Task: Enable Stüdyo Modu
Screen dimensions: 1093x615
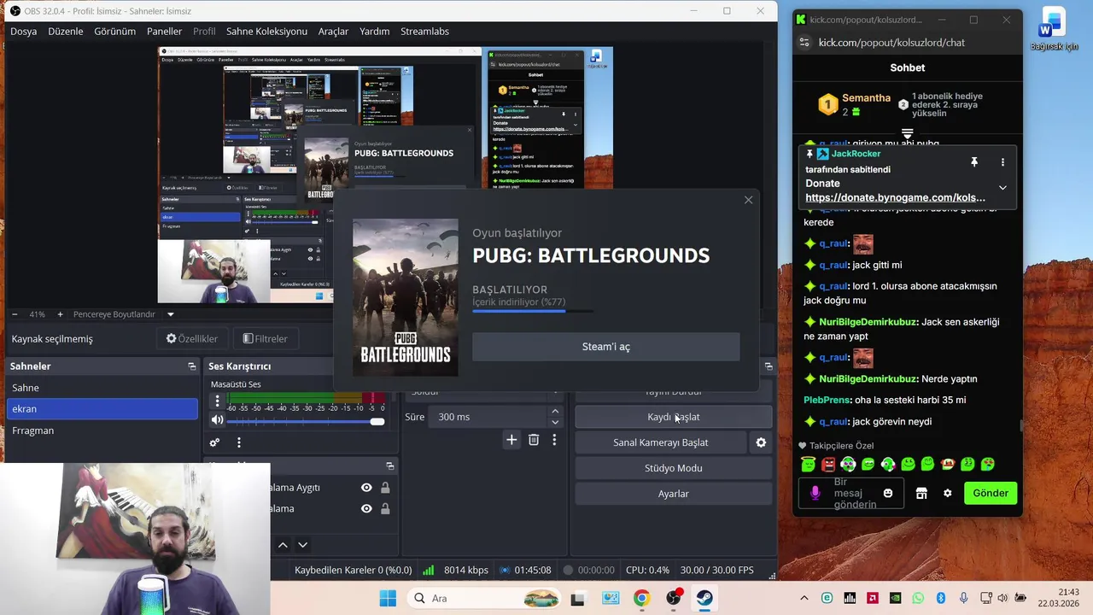Action: [x=673, y=468]
